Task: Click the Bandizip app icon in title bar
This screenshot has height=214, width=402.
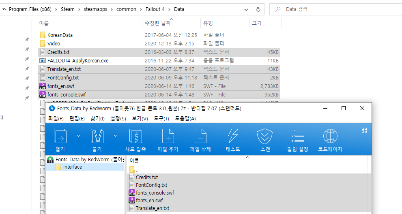Action: [52, 108]
